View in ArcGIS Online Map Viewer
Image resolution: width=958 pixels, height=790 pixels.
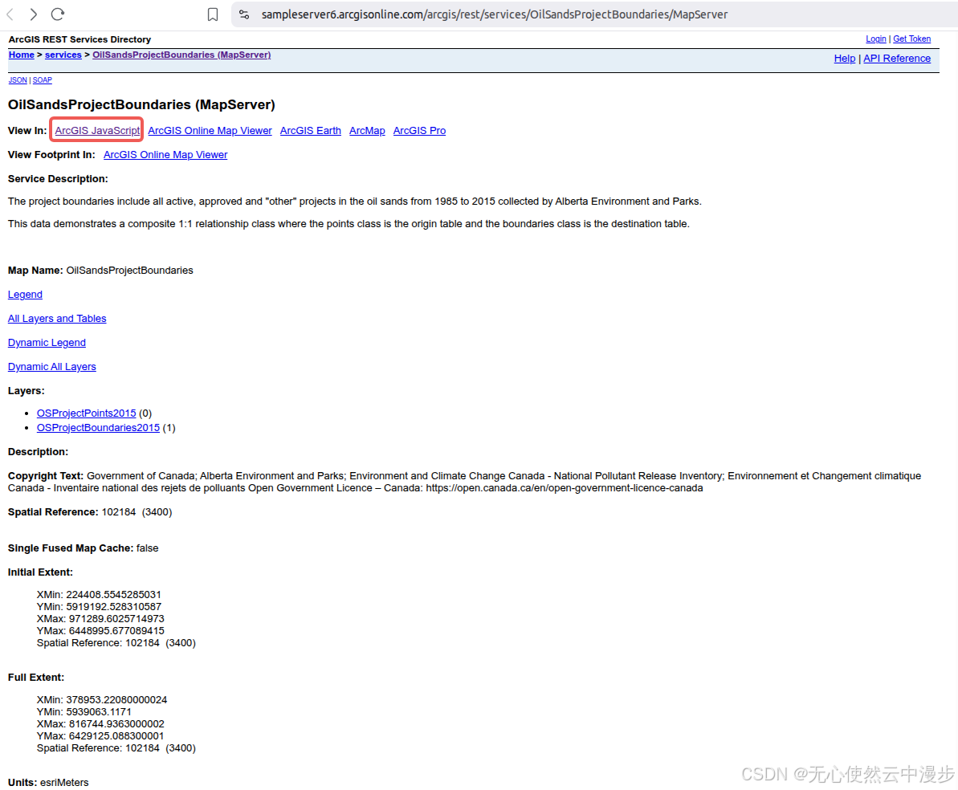pos(210,131)
